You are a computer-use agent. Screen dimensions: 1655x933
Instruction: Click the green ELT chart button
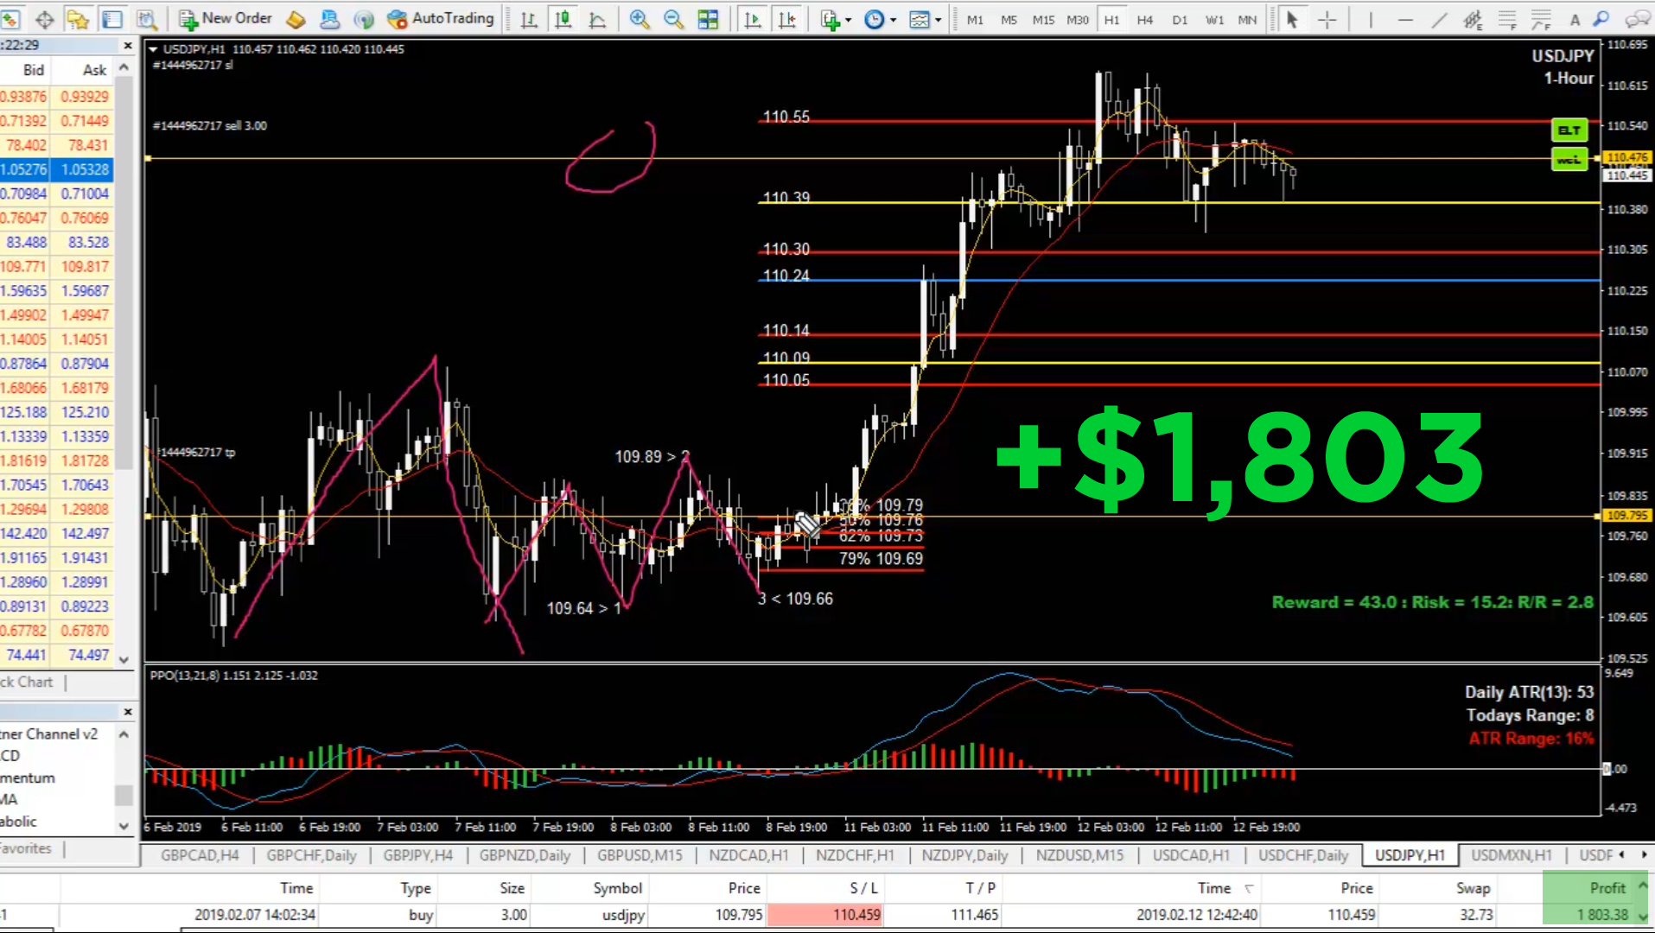pyautogui.click(x=1569, y=130)
